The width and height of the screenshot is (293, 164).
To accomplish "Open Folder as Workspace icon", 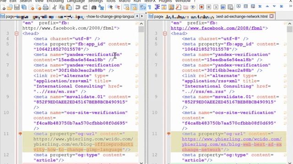I will tap(185, 7).
